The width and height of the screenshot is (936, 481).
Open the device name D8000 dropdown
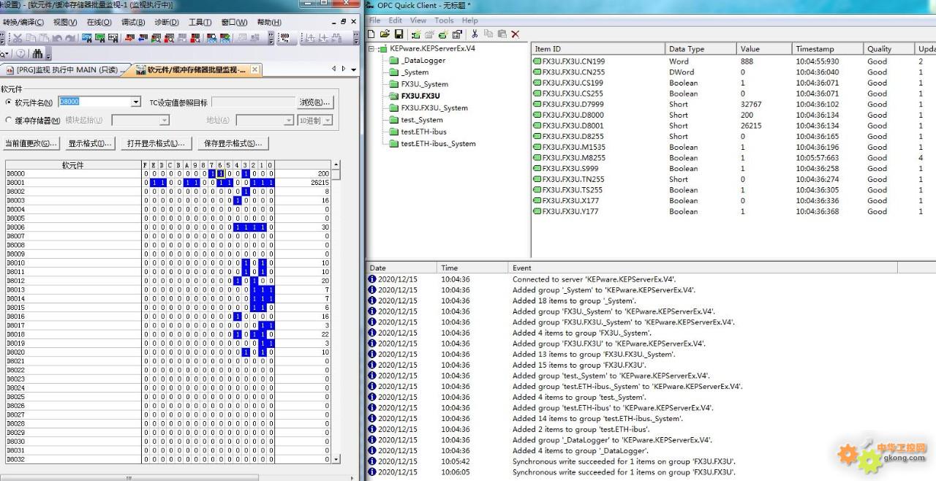(x=135, y=102)
